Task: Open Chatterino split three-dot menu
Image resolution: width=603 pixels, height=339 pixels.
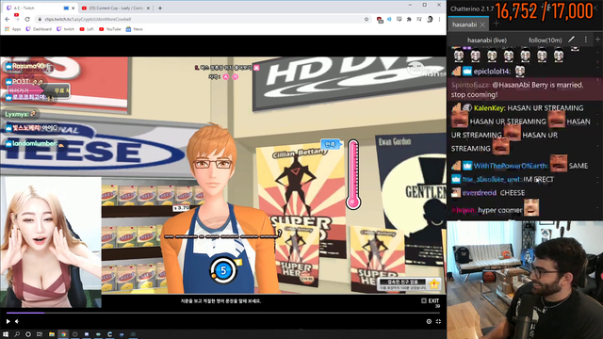Action: 586,40
